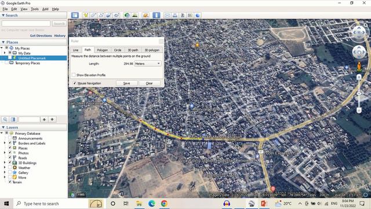This screenshot has height=209, width=371.
Task: Show historical imagery clock icon
Action: pos(127,16)
